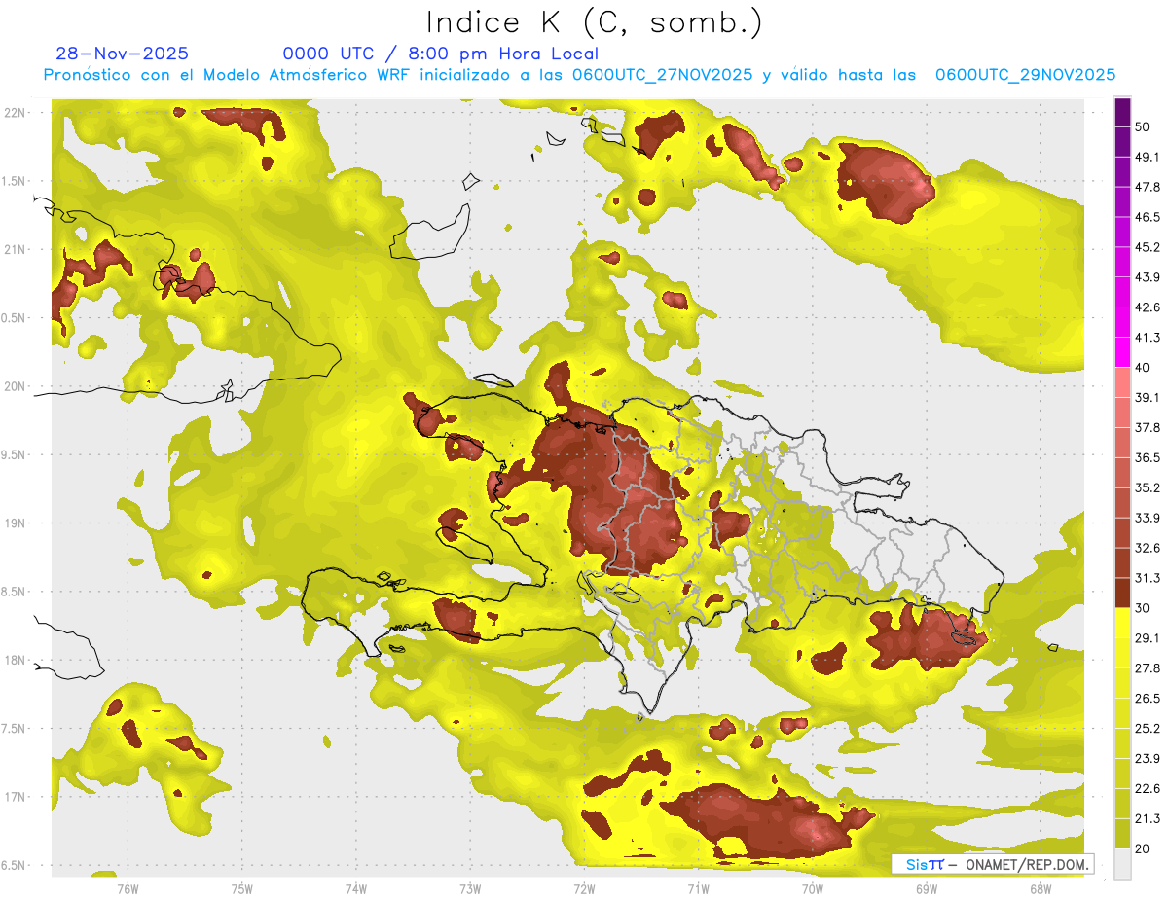Click the colorbar value '23.9'
This screenshot has height=902, width=1168.
1147,759
